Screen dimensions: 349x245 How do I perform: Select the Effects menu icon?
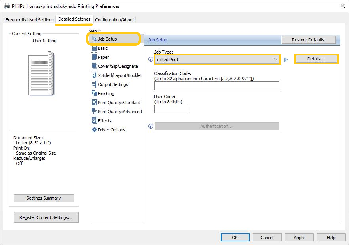click(94, 120)
